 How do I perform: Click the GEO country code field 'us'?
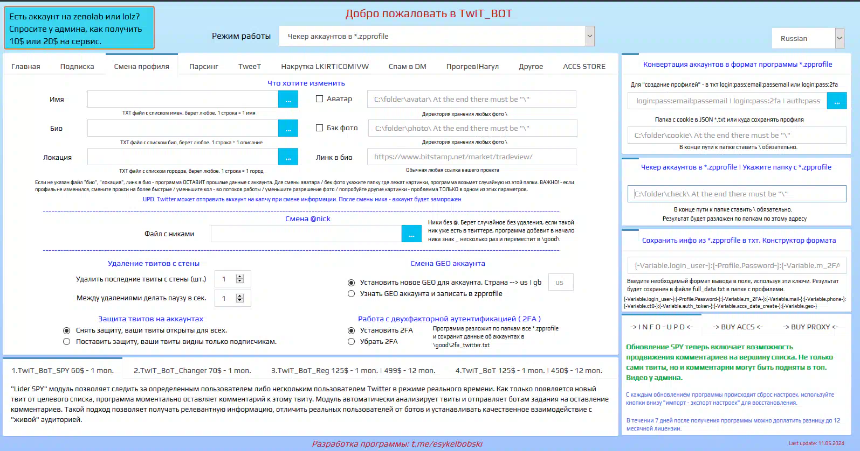[x=561, y=283]
